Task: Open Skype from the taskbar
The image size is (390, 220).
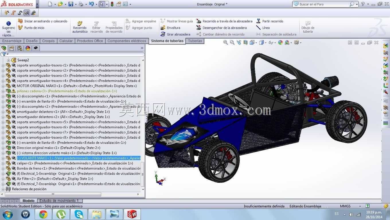Action: click(79, 214)
